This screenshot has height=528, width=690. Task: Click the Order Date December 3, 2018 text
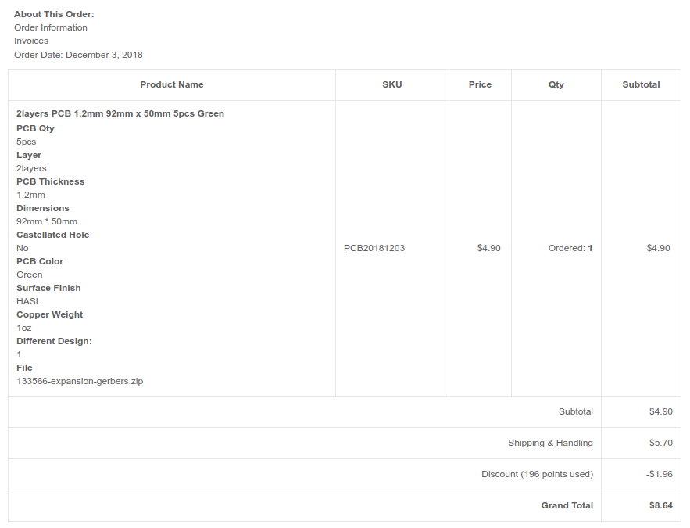pyautogui.click(x=78, y=55)
